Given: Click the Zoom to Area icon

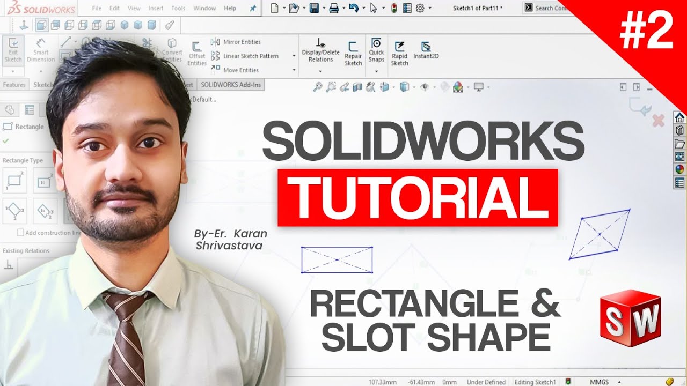Looking at the screenshot, I should pyautogui.click(x=331, y=87).
